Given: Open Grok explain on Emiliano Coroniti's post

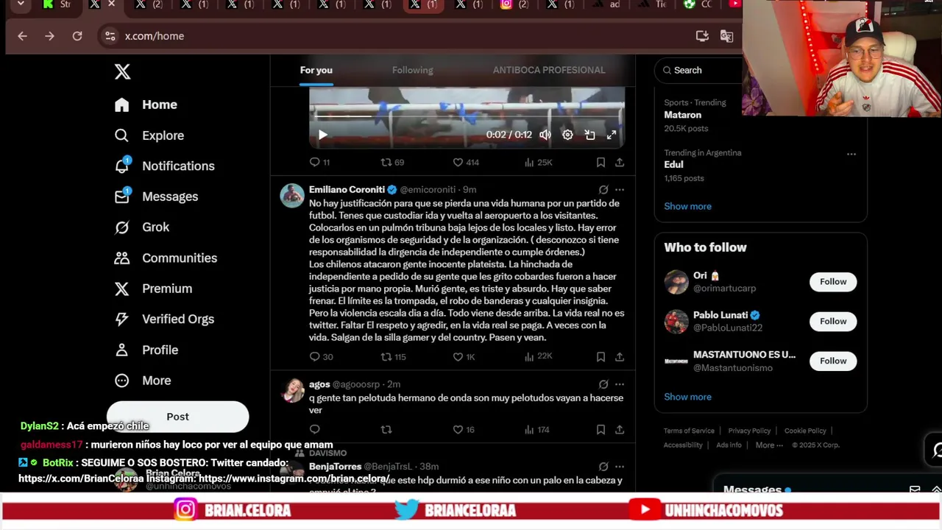Looking at the screenshot, I should [x=603, y=189].
